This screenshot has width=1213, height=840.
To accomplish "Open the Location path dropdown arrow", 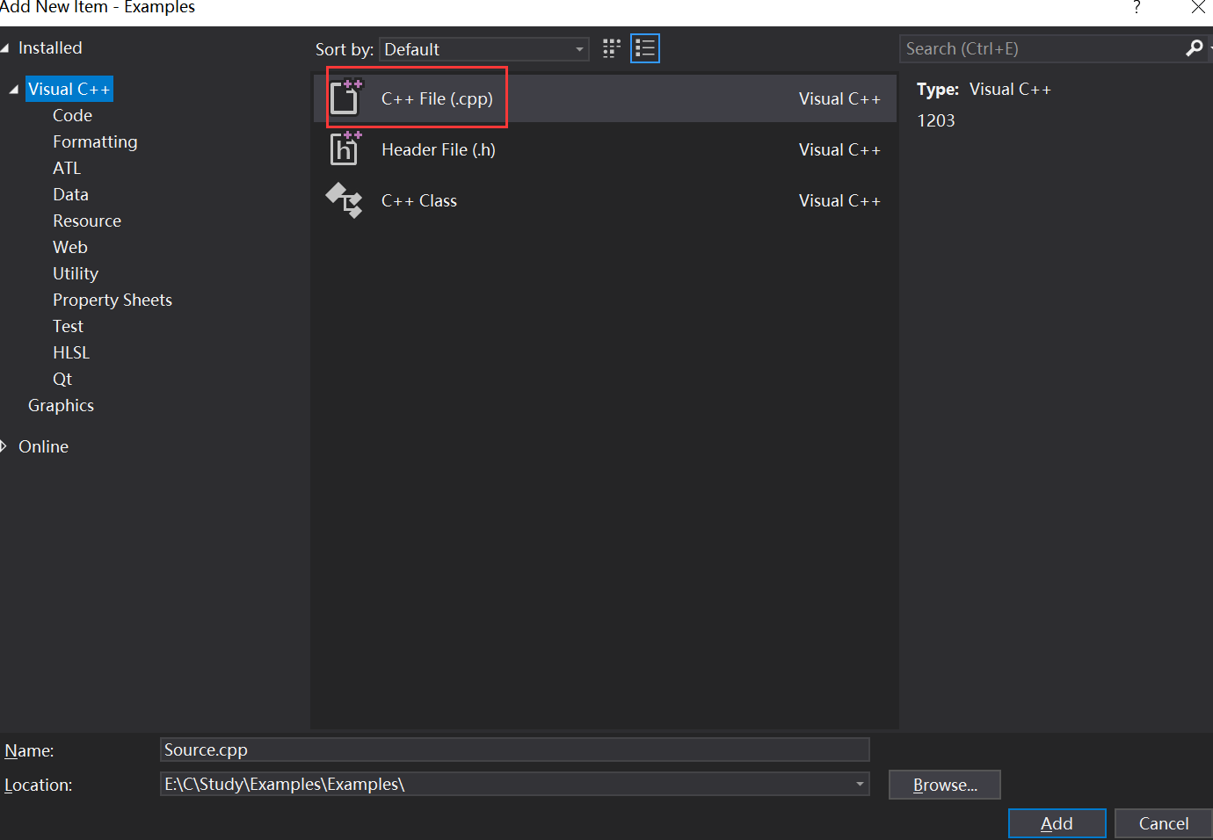I will pyautogui.click(x=860, y=784).
